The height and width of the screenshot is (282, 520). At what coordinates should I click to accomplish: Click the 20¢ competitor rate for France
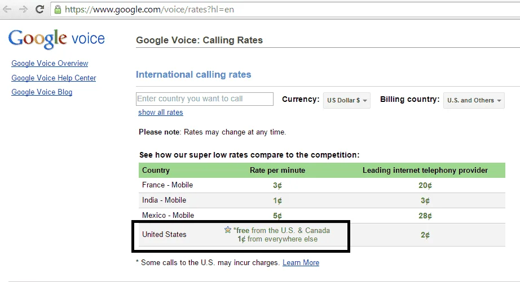[x=425, y=185]
